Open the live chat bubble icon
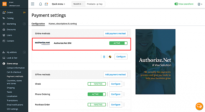 pyautogui.click(x=199, y=106)
